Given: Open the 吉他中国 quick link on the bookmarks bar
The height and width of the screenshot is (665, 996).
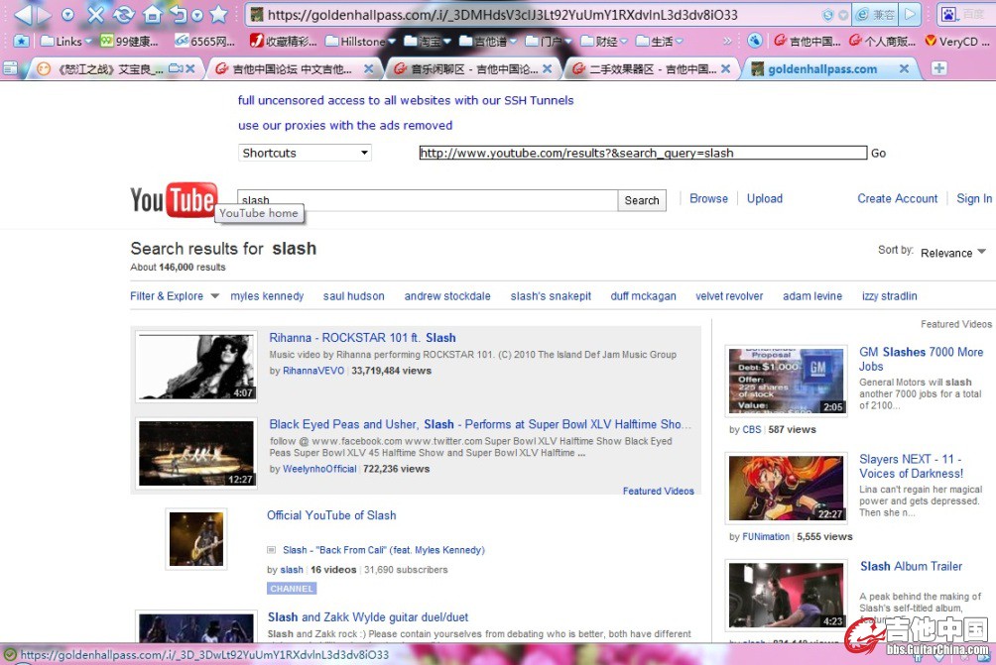Looking at the screenshot, I should 807,42.
